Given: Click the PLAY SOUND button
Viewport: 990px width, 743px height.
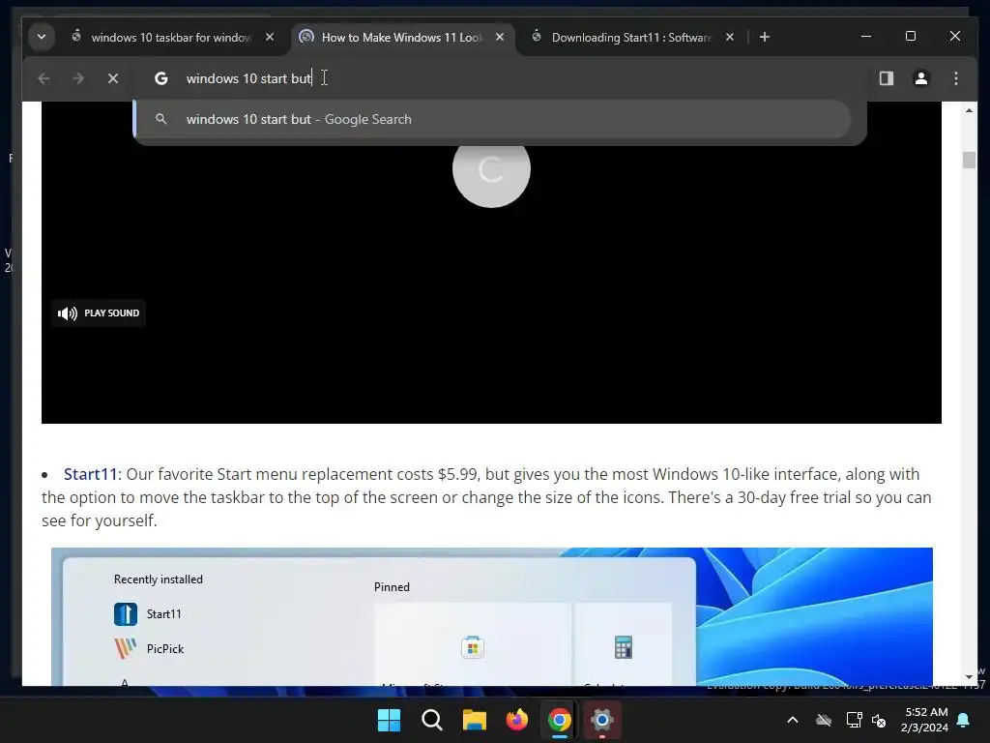Looking at the screenshot, I should 99,313.
